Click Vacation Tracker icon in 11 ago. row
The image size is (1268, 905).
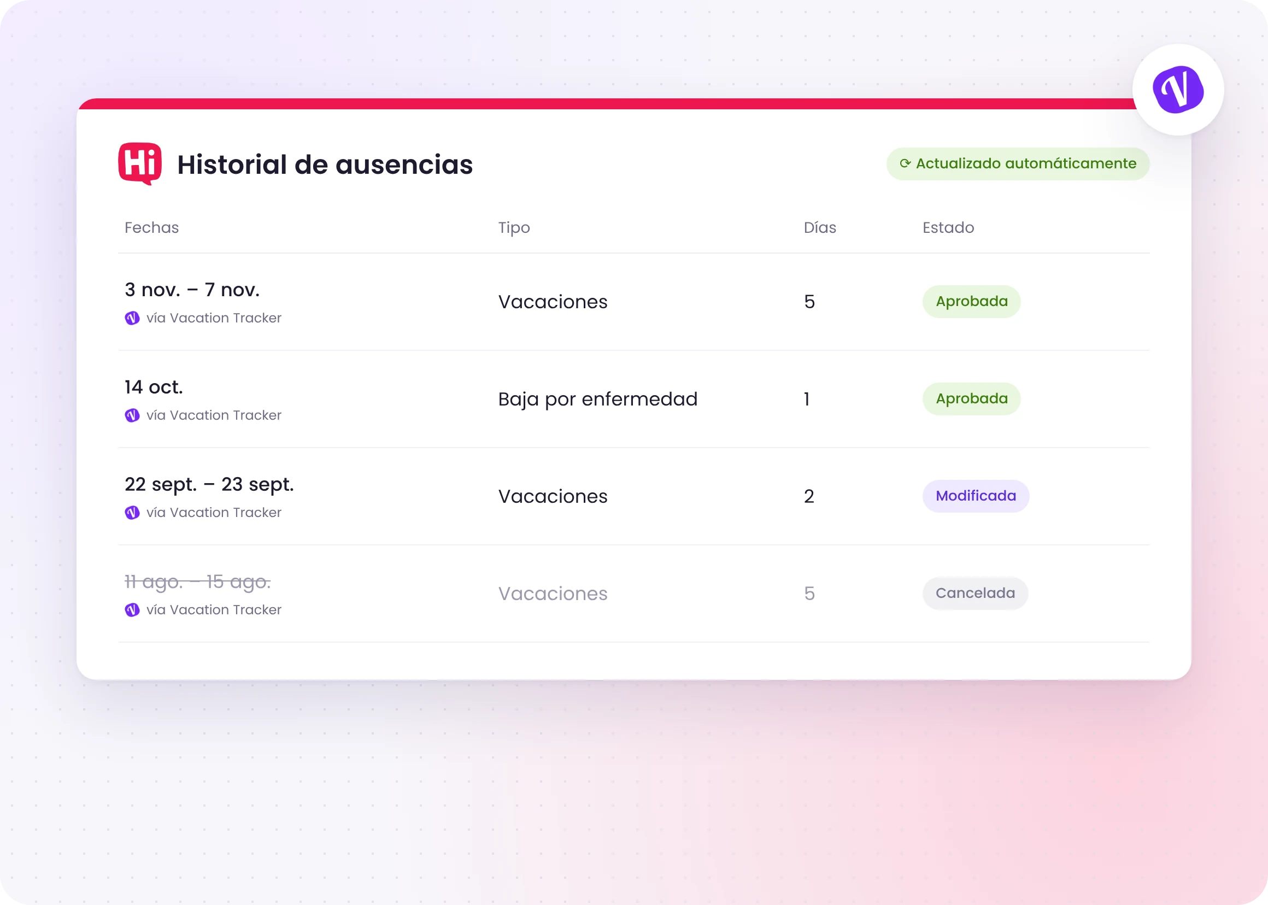click(x=132, y=610)
